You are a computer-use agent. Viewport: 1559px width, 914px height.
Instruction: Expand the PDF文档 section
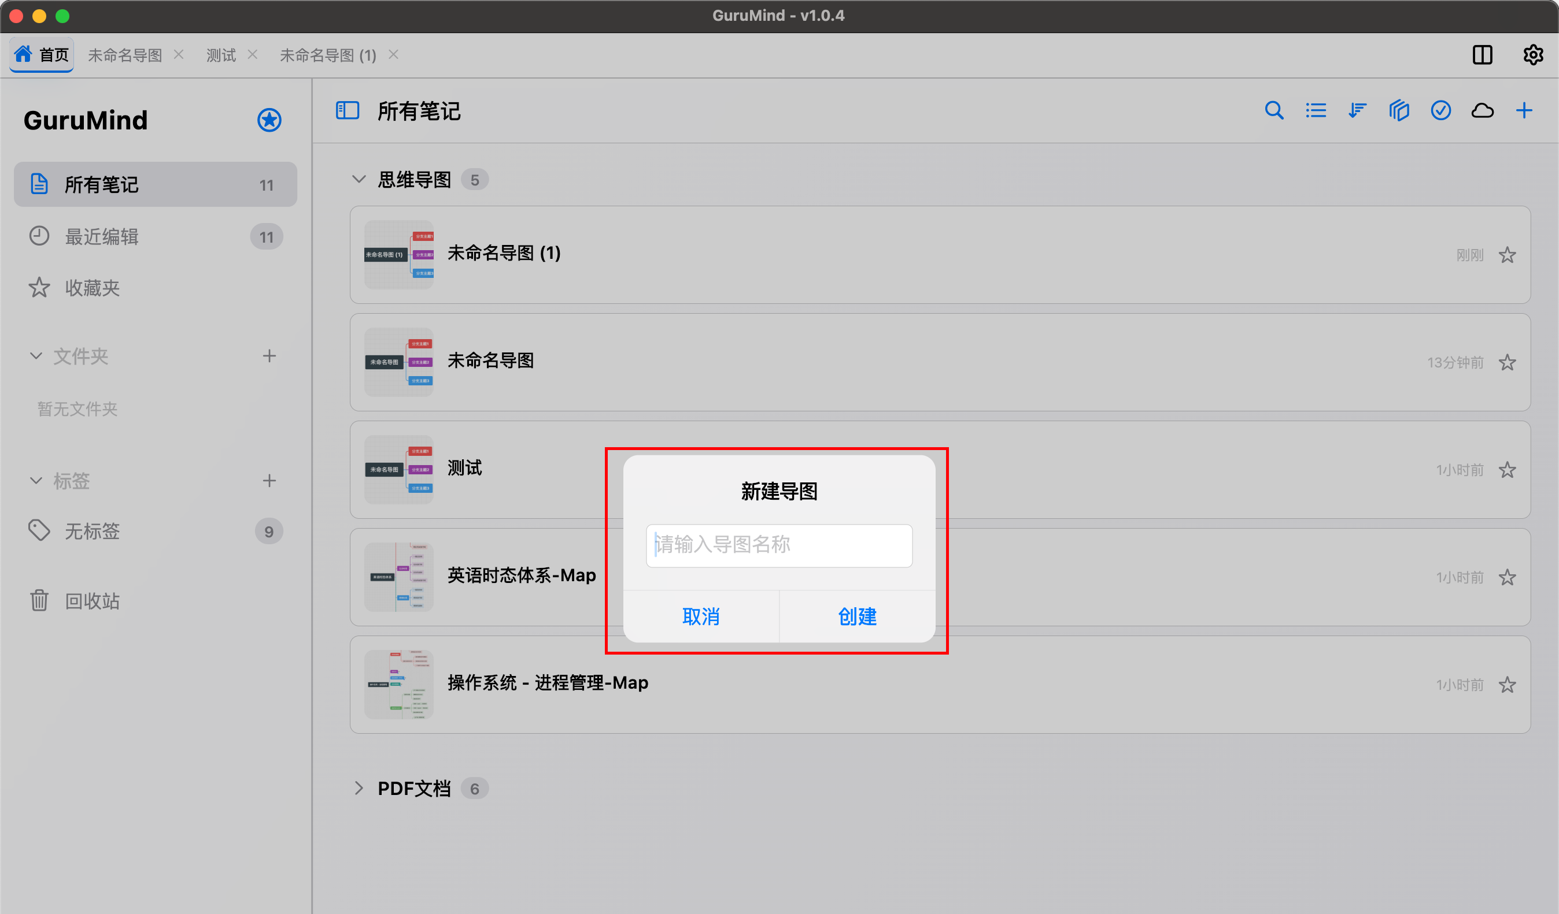(359, 788)
